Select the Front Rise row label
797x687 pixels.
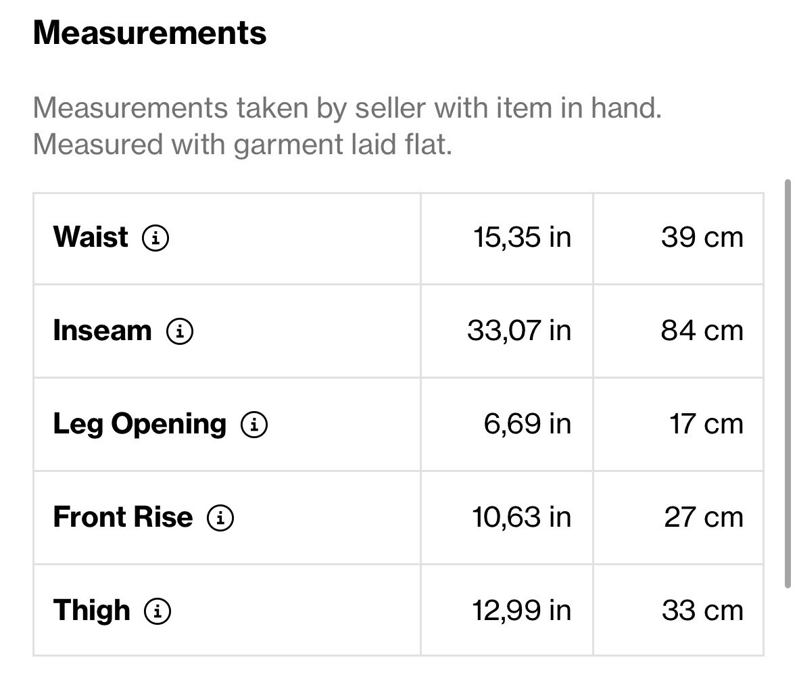tap(122, 517)
